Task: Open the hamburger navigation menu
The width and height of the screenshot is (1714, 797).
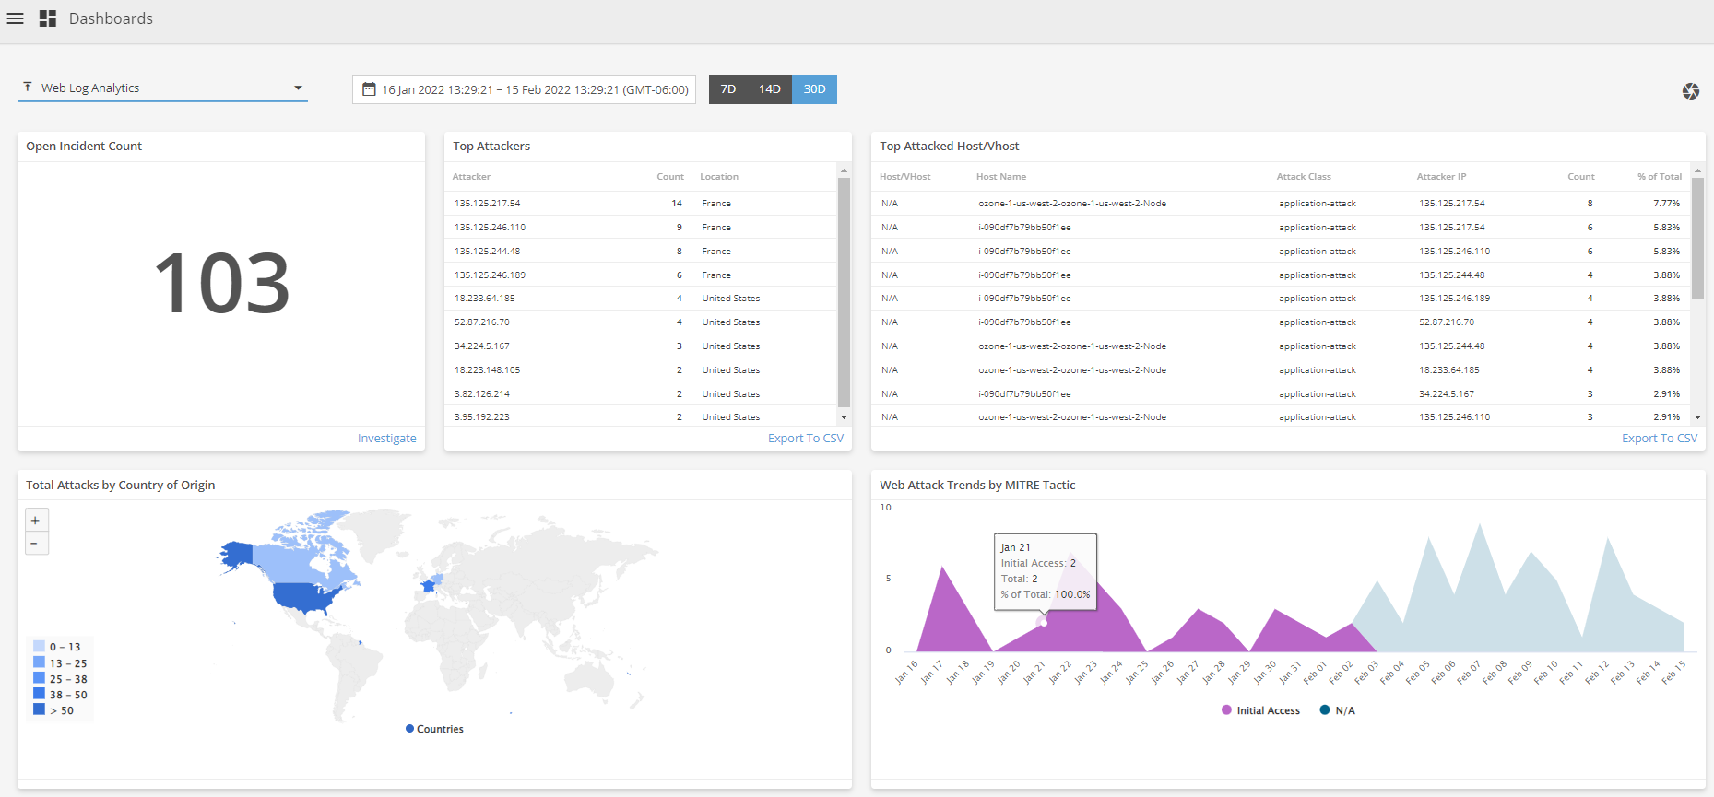Action: click(x=15, y=18)
